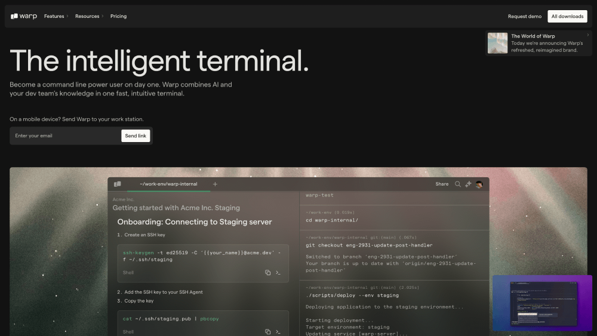597x336 pixels.
Task: Click 'The intelligent terminal.' headline
Action: coord(159,60)
